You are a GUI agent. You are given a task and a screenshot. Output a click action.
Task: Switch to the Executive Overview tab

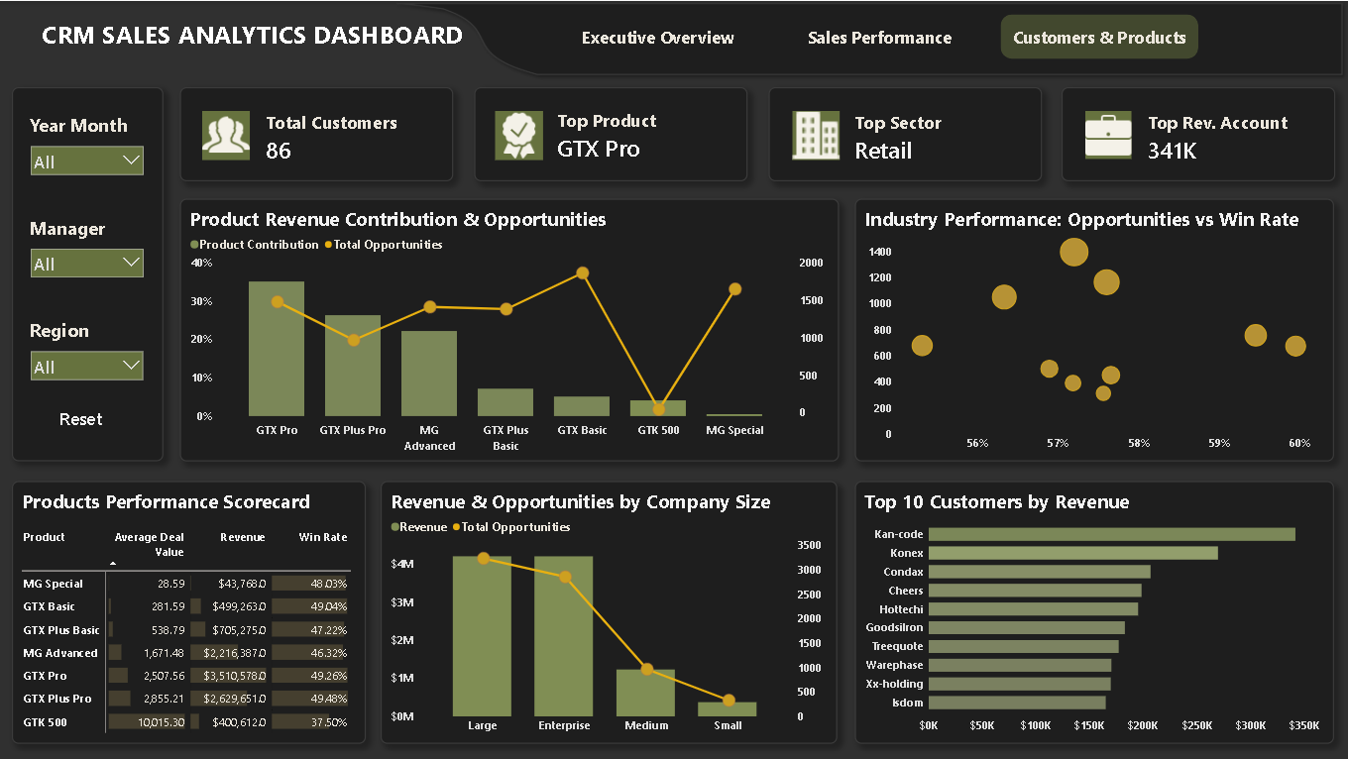click(658, 38)
